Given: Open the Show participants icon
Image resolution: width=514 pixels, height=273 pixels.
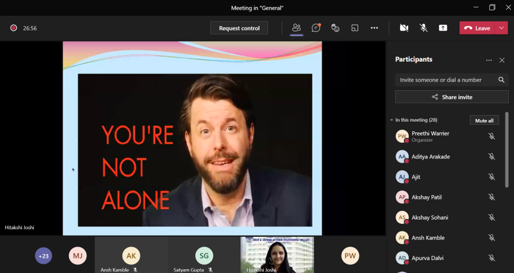Looking at the screenshot, I should point(297,28).
